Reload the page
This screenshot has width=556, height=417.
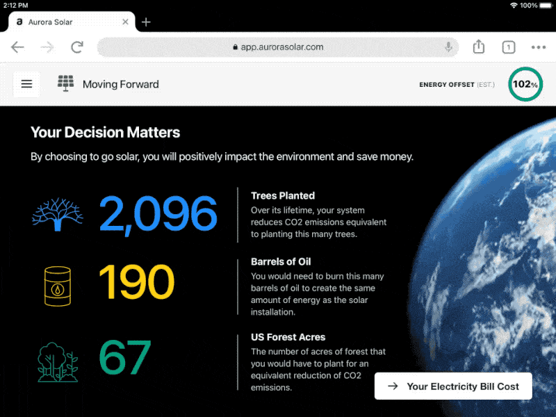[x=77, y=47]
